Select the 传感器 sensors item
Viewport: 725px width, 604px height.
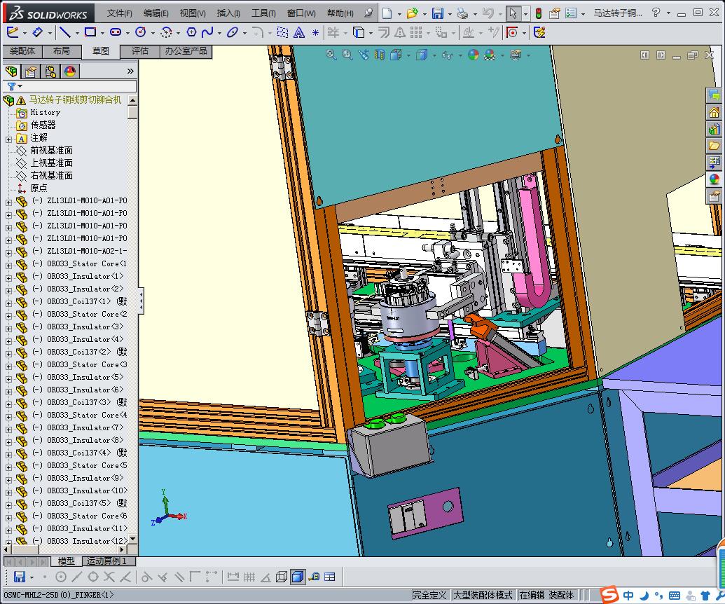[x=43, y=125]
